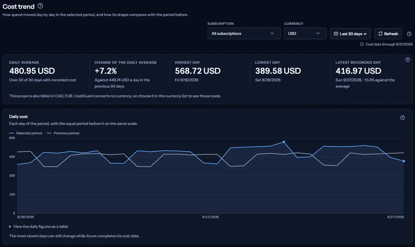The image size is (415, 247).
Task: Click clock icon beside Cost data through
Action: pos(362,44)
